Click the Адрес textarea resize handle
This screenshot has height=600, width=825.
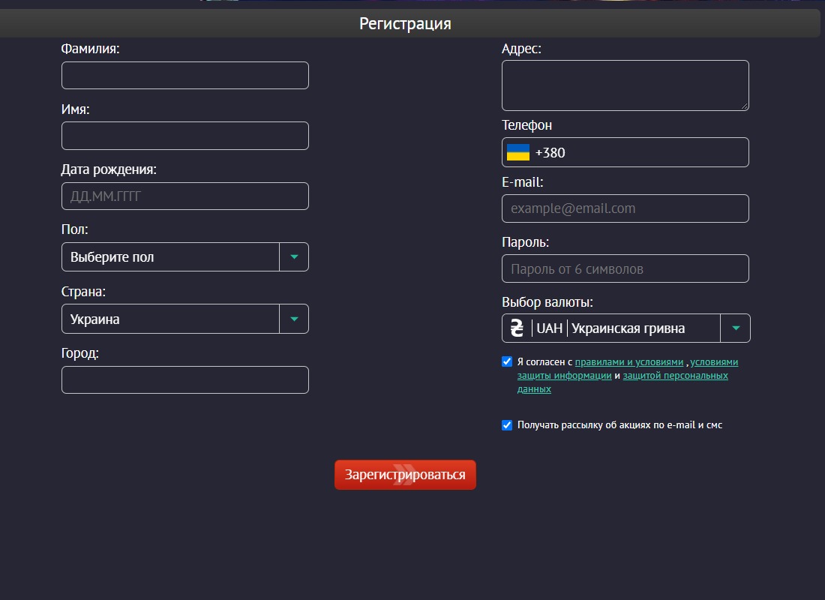pos(745,106)
